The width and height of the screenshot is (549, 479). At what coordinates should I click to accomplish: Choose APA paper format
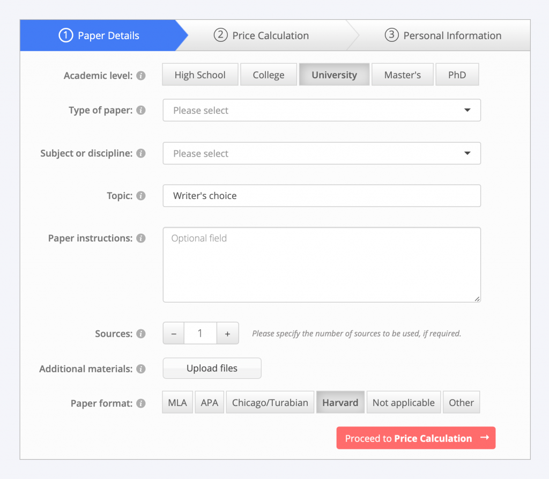pos(210,402)
